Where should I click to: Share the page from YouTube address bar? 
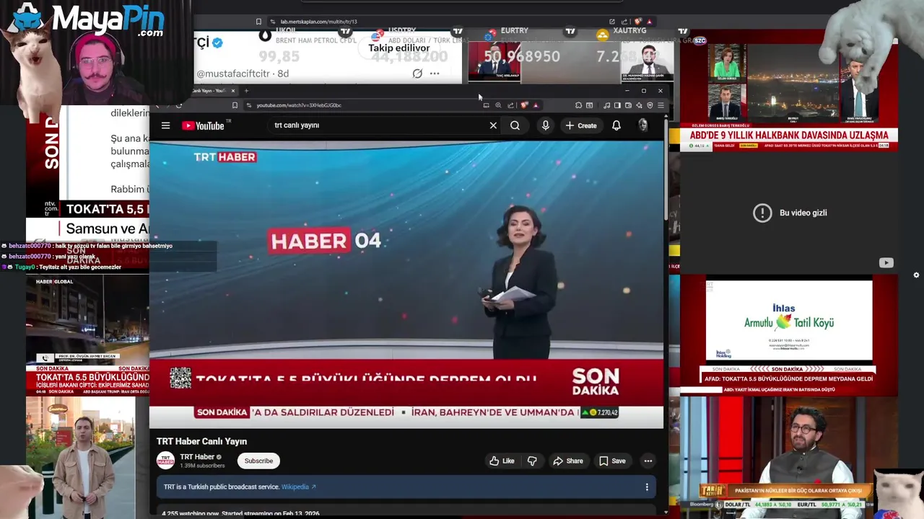(510, 105)
